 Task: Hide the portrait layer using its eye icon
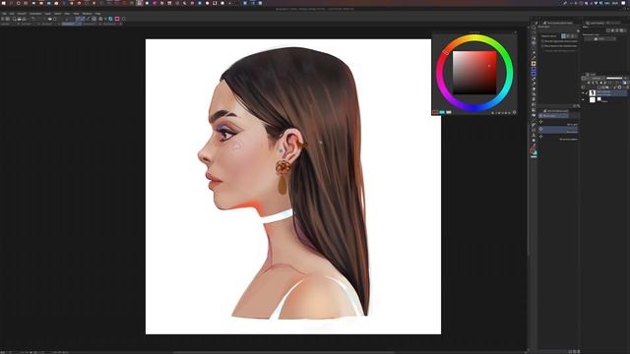tap(584, 92)
